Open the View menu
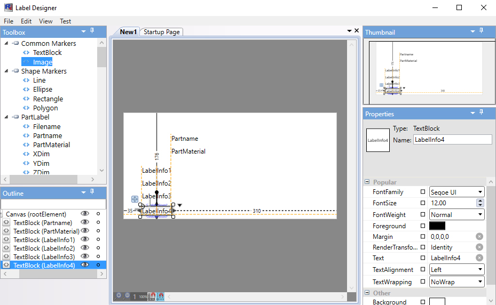The image size is (496, 305). click(x=45, y=21)
